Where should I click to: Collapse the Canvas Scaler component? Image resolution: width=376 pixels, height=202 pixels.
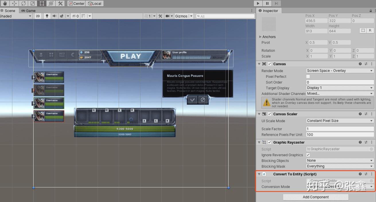click(259, 114)
